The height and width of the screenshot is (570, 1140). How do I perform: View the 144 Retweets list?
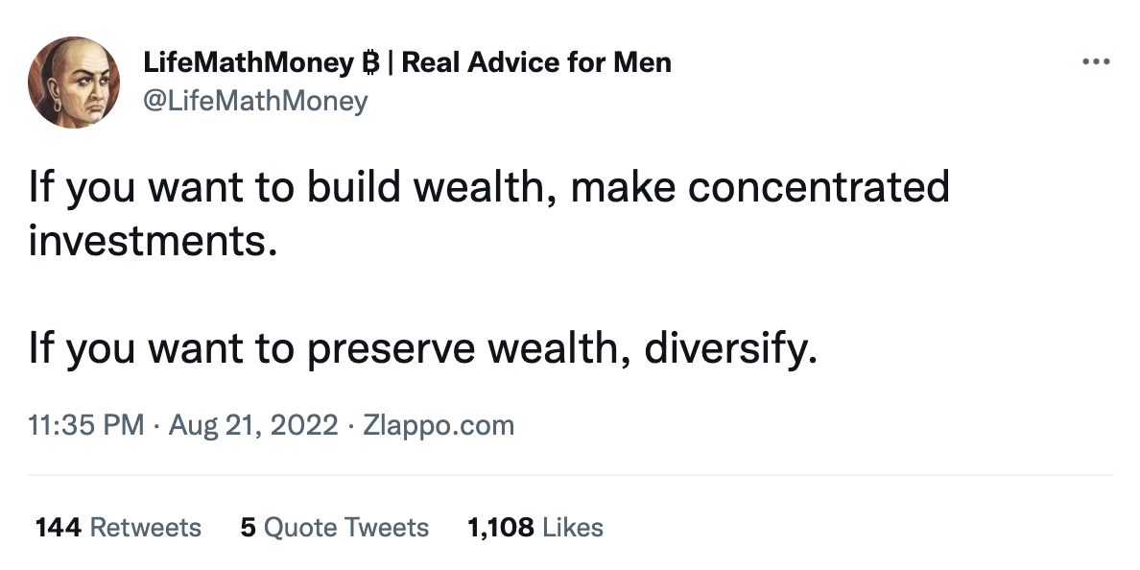tap(118, 527)
